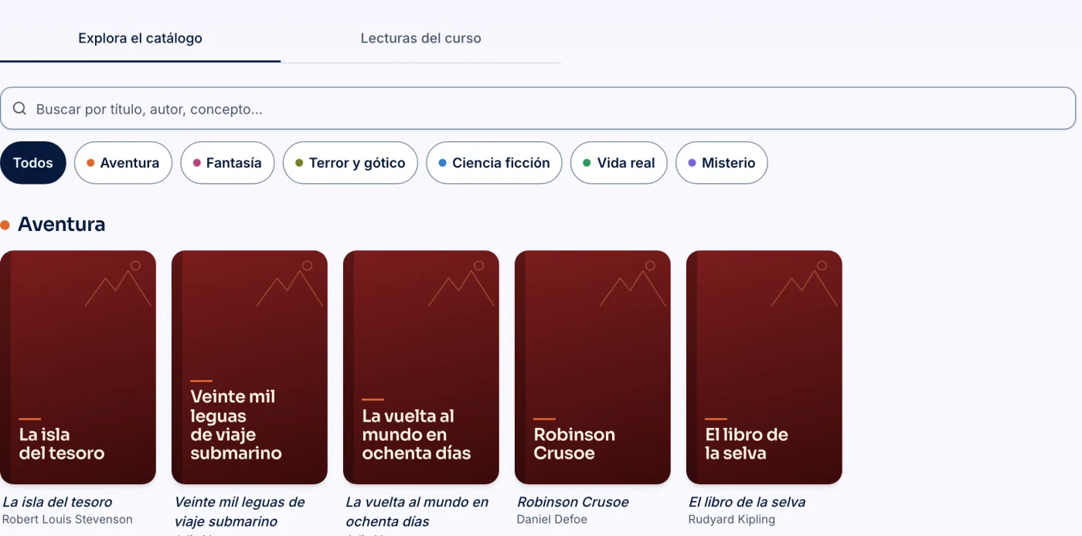Open the Robinson Crusoe book cover
1082x536 pixels.
[593, 368]
